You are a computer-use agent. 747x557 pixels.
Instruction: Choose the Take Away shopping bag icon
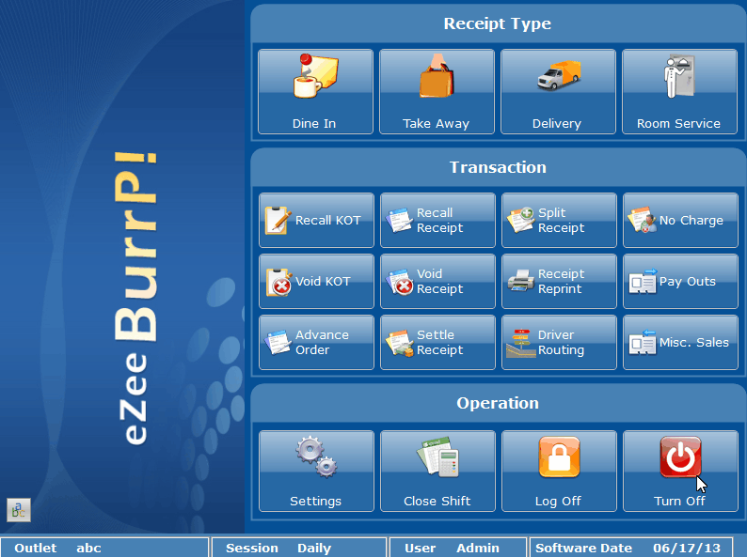click(x=436, y=77)
